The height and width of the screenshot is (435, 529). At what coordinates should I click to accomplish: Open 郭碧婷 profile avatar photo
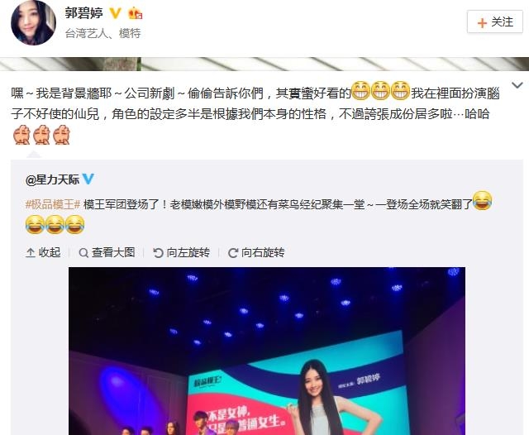tap(33, 22)
